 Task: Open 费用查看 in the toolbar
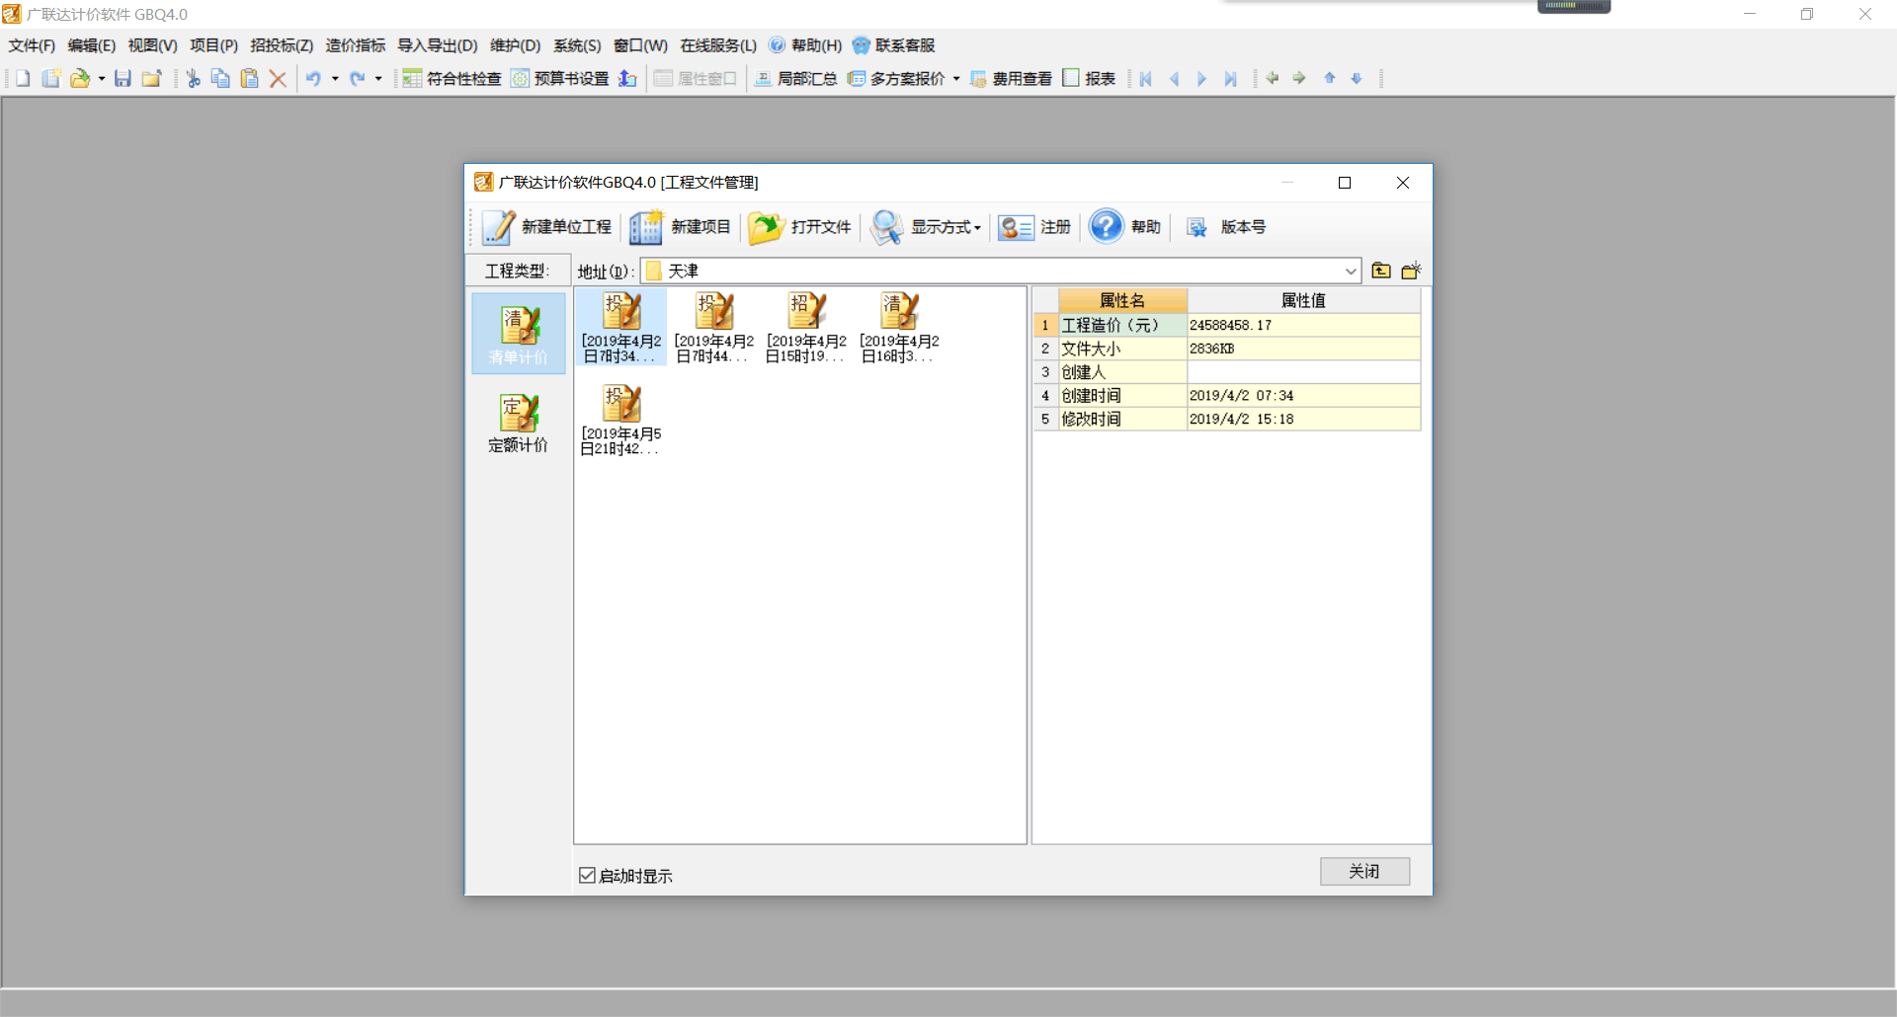coord(1011,78)
